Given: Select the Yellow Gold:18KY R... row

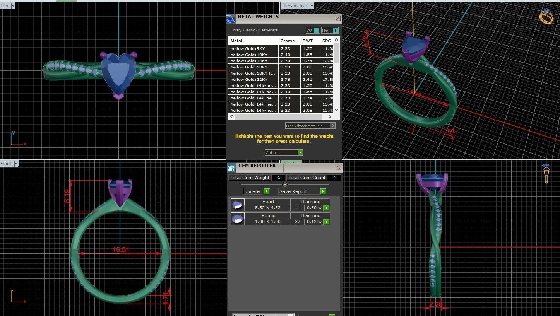Looking at the screenshot, I should 281,73.
